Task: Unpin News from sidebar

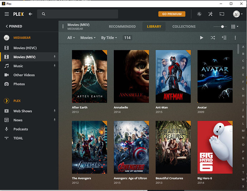Action: pyautogui.click(x=55, y=120)
